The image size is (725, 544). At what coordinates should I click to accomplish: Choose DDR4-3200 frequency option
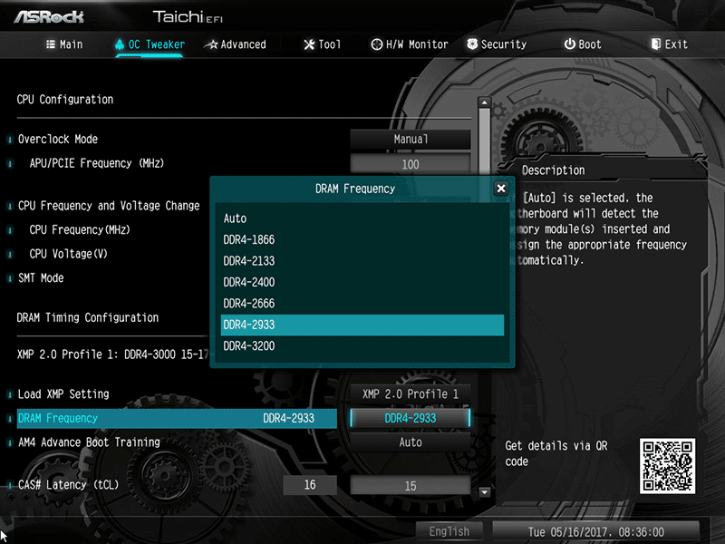click(362, 346)
